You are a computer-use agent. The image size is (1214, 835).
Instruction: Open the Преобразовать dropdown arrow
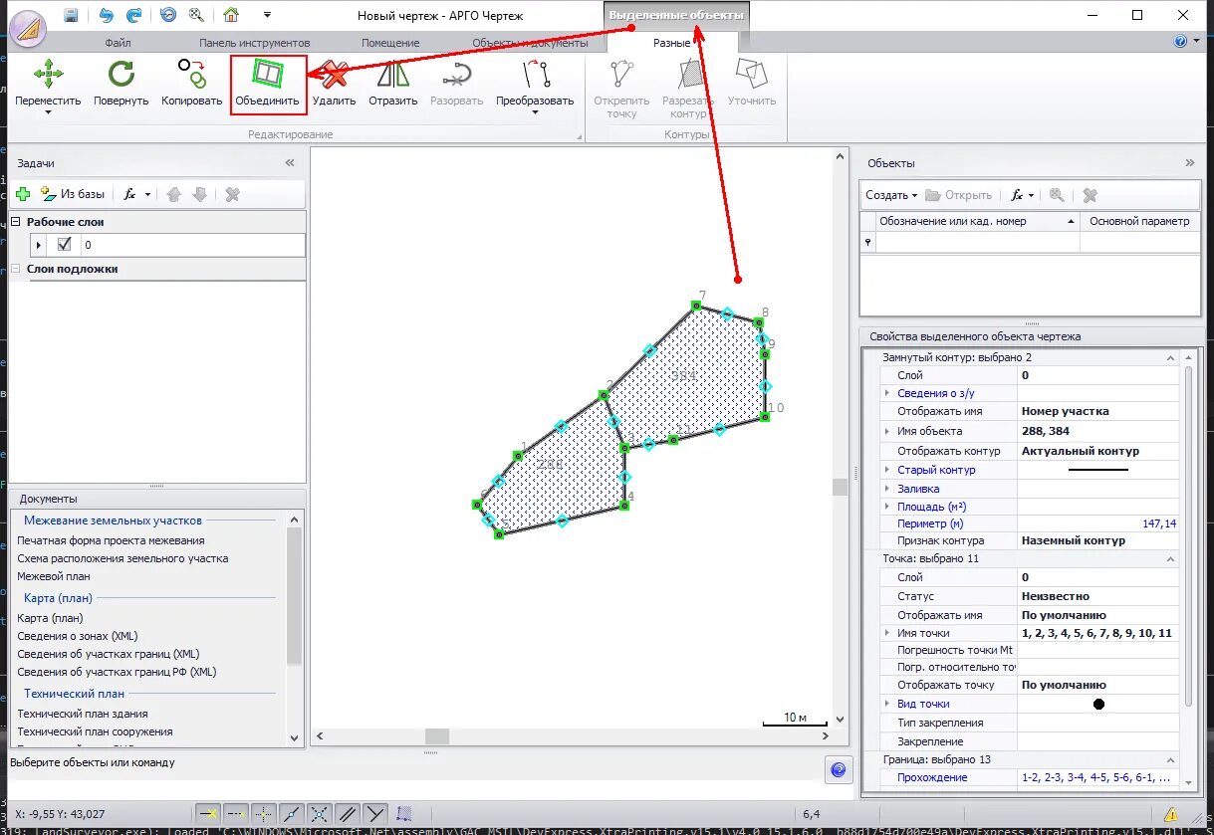click(535, 112)
